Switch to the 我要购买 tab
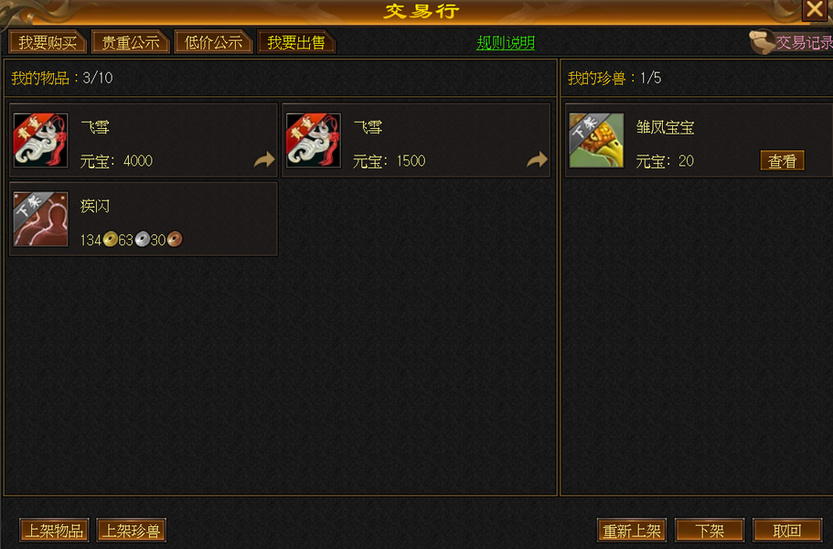This screenshot has width=833, height=549. (48, 42)
